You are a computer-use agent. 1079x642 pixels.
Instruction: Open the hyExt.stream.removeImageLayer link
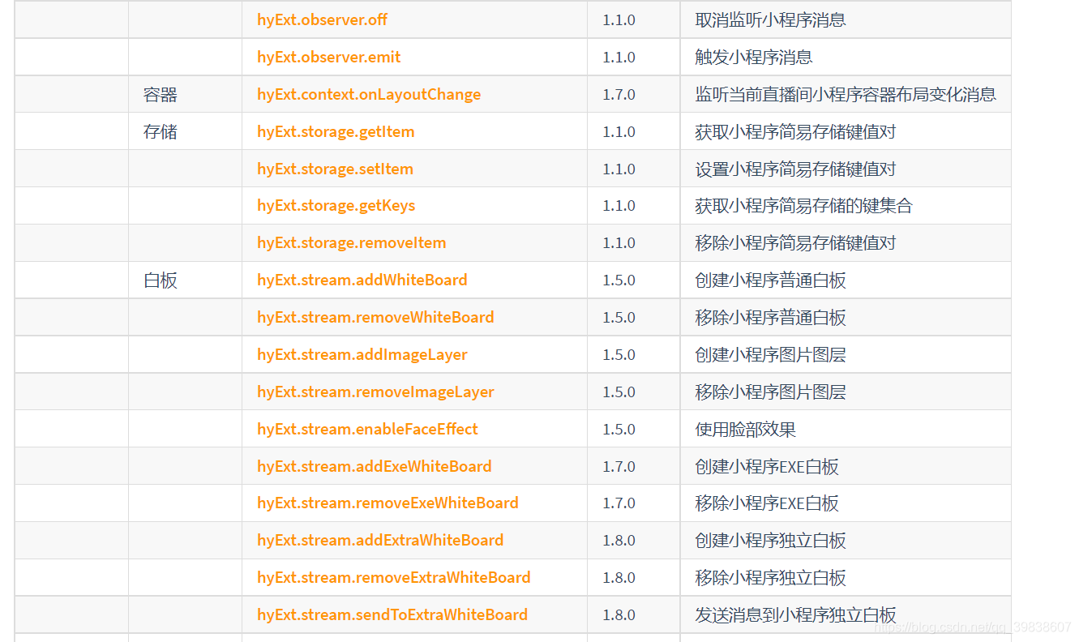[x=375, y=392]
